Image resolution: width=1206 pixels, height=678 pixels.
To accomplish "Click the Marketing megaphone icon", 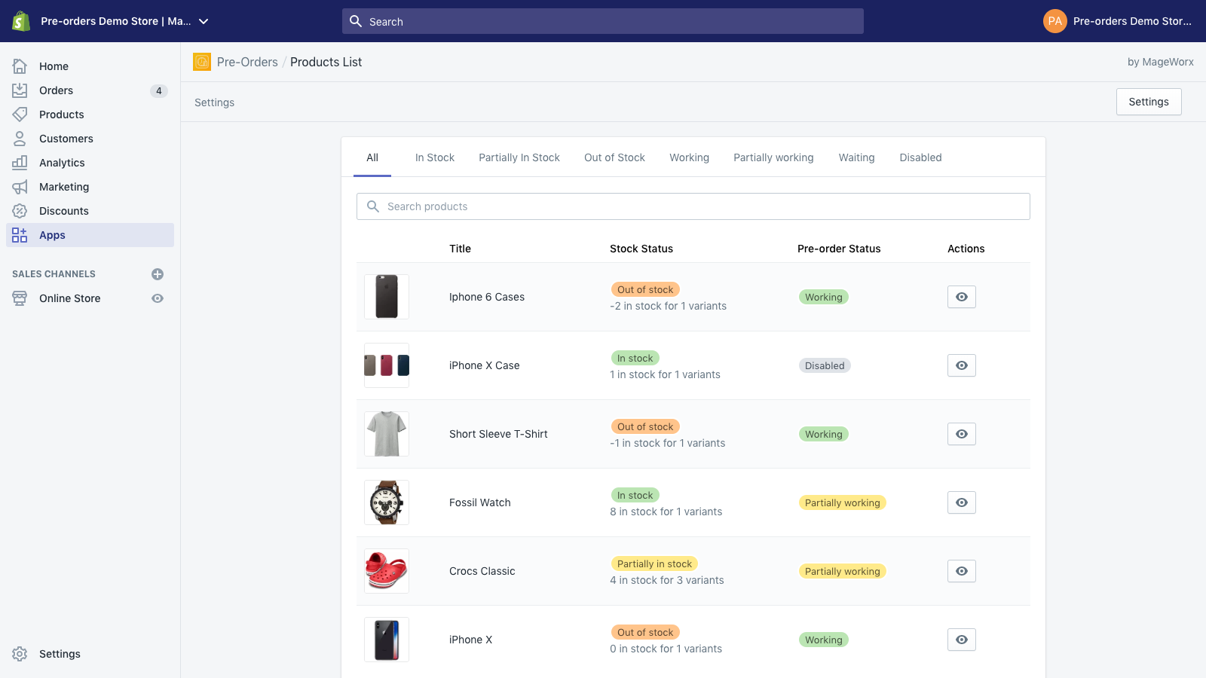I will tap(20, 187).
